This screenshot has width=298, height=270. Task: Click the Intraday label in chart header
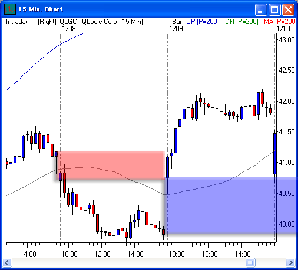(17, 22)
